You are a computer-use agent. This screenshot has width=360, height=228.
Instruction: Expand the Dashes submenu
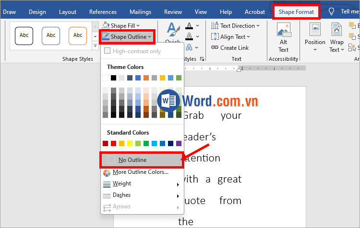[141, 195]
